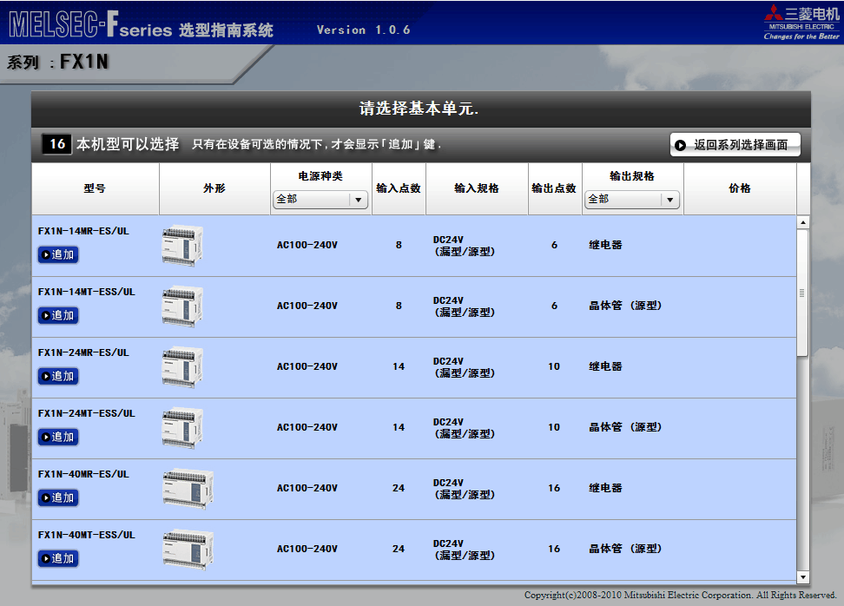Click the 型号 column header

point(95,188)
